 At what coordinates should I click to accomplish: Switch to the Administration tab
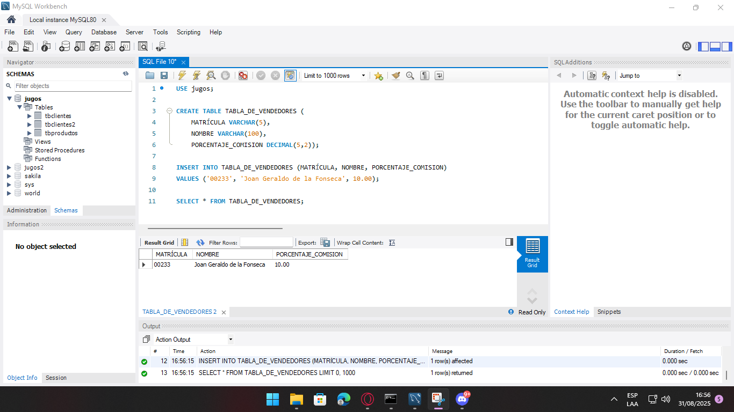[27, 210]
